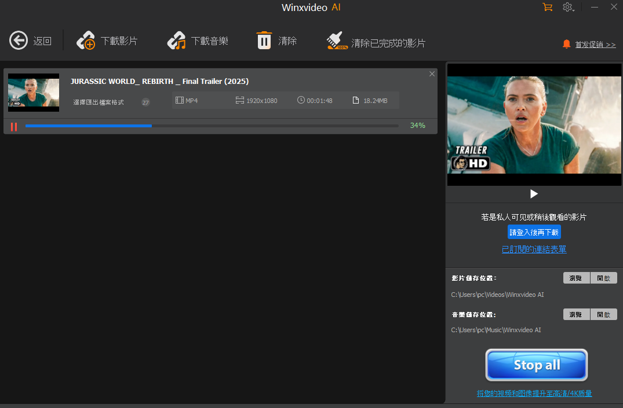
Task: Browse for the video save location
Action: (576, 278)
